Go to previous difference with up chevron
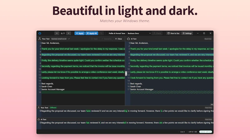This screenshot has width=250, height=140. pyautogui.click(x=57, y=33)
